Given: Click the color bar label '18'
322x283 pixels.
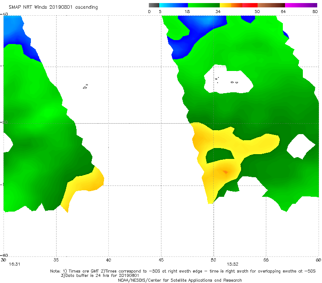Looking at the screenshot, I should [x=187, y=12].
